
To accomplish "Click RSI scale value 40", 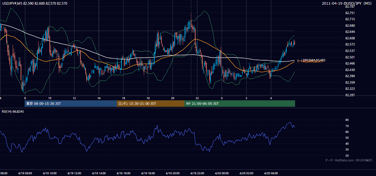I will [x=347, y=143].
